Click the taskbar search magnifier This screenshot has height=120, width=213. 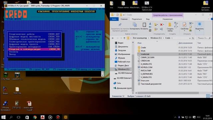click(11, 117)
